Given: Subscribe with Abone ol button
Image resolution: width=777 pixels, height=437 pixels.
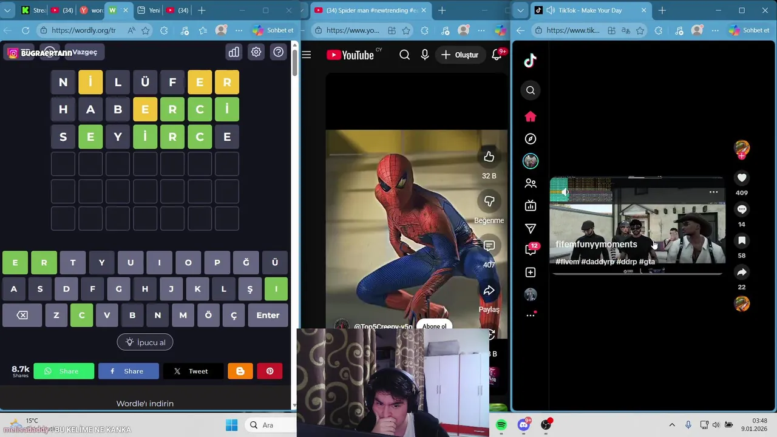Looking at the screenshot, I should [x=435, y=326].
